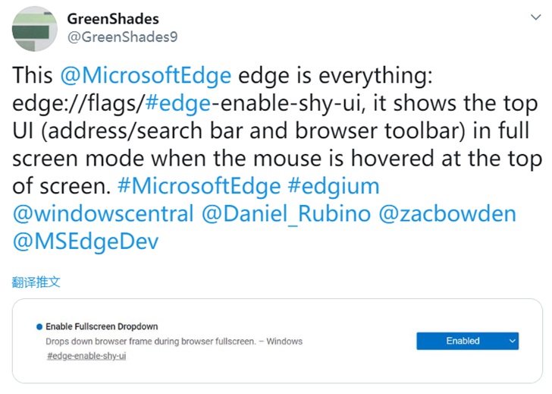Click the @GreenShades9 handle
This screenshot has width=552, height=394.
click(x=122, y=36)
